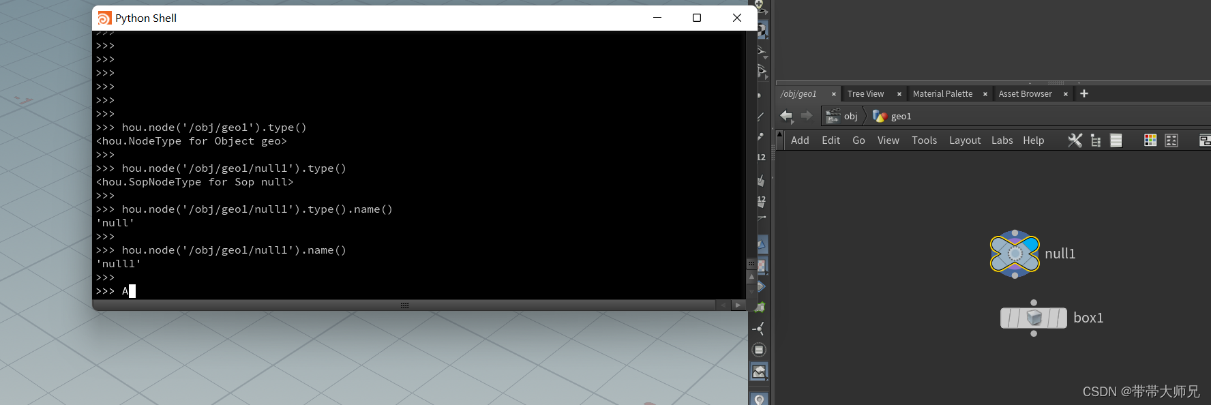Open the Go menu
This screenshot has height=405, width=1211.
point(858,140)
